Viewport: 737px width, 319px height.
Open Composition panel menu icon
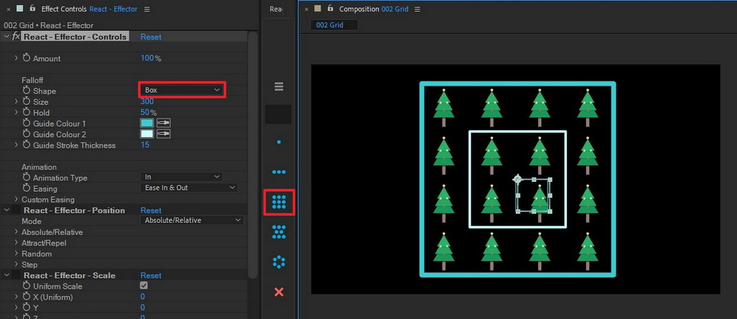pos(418,9)
